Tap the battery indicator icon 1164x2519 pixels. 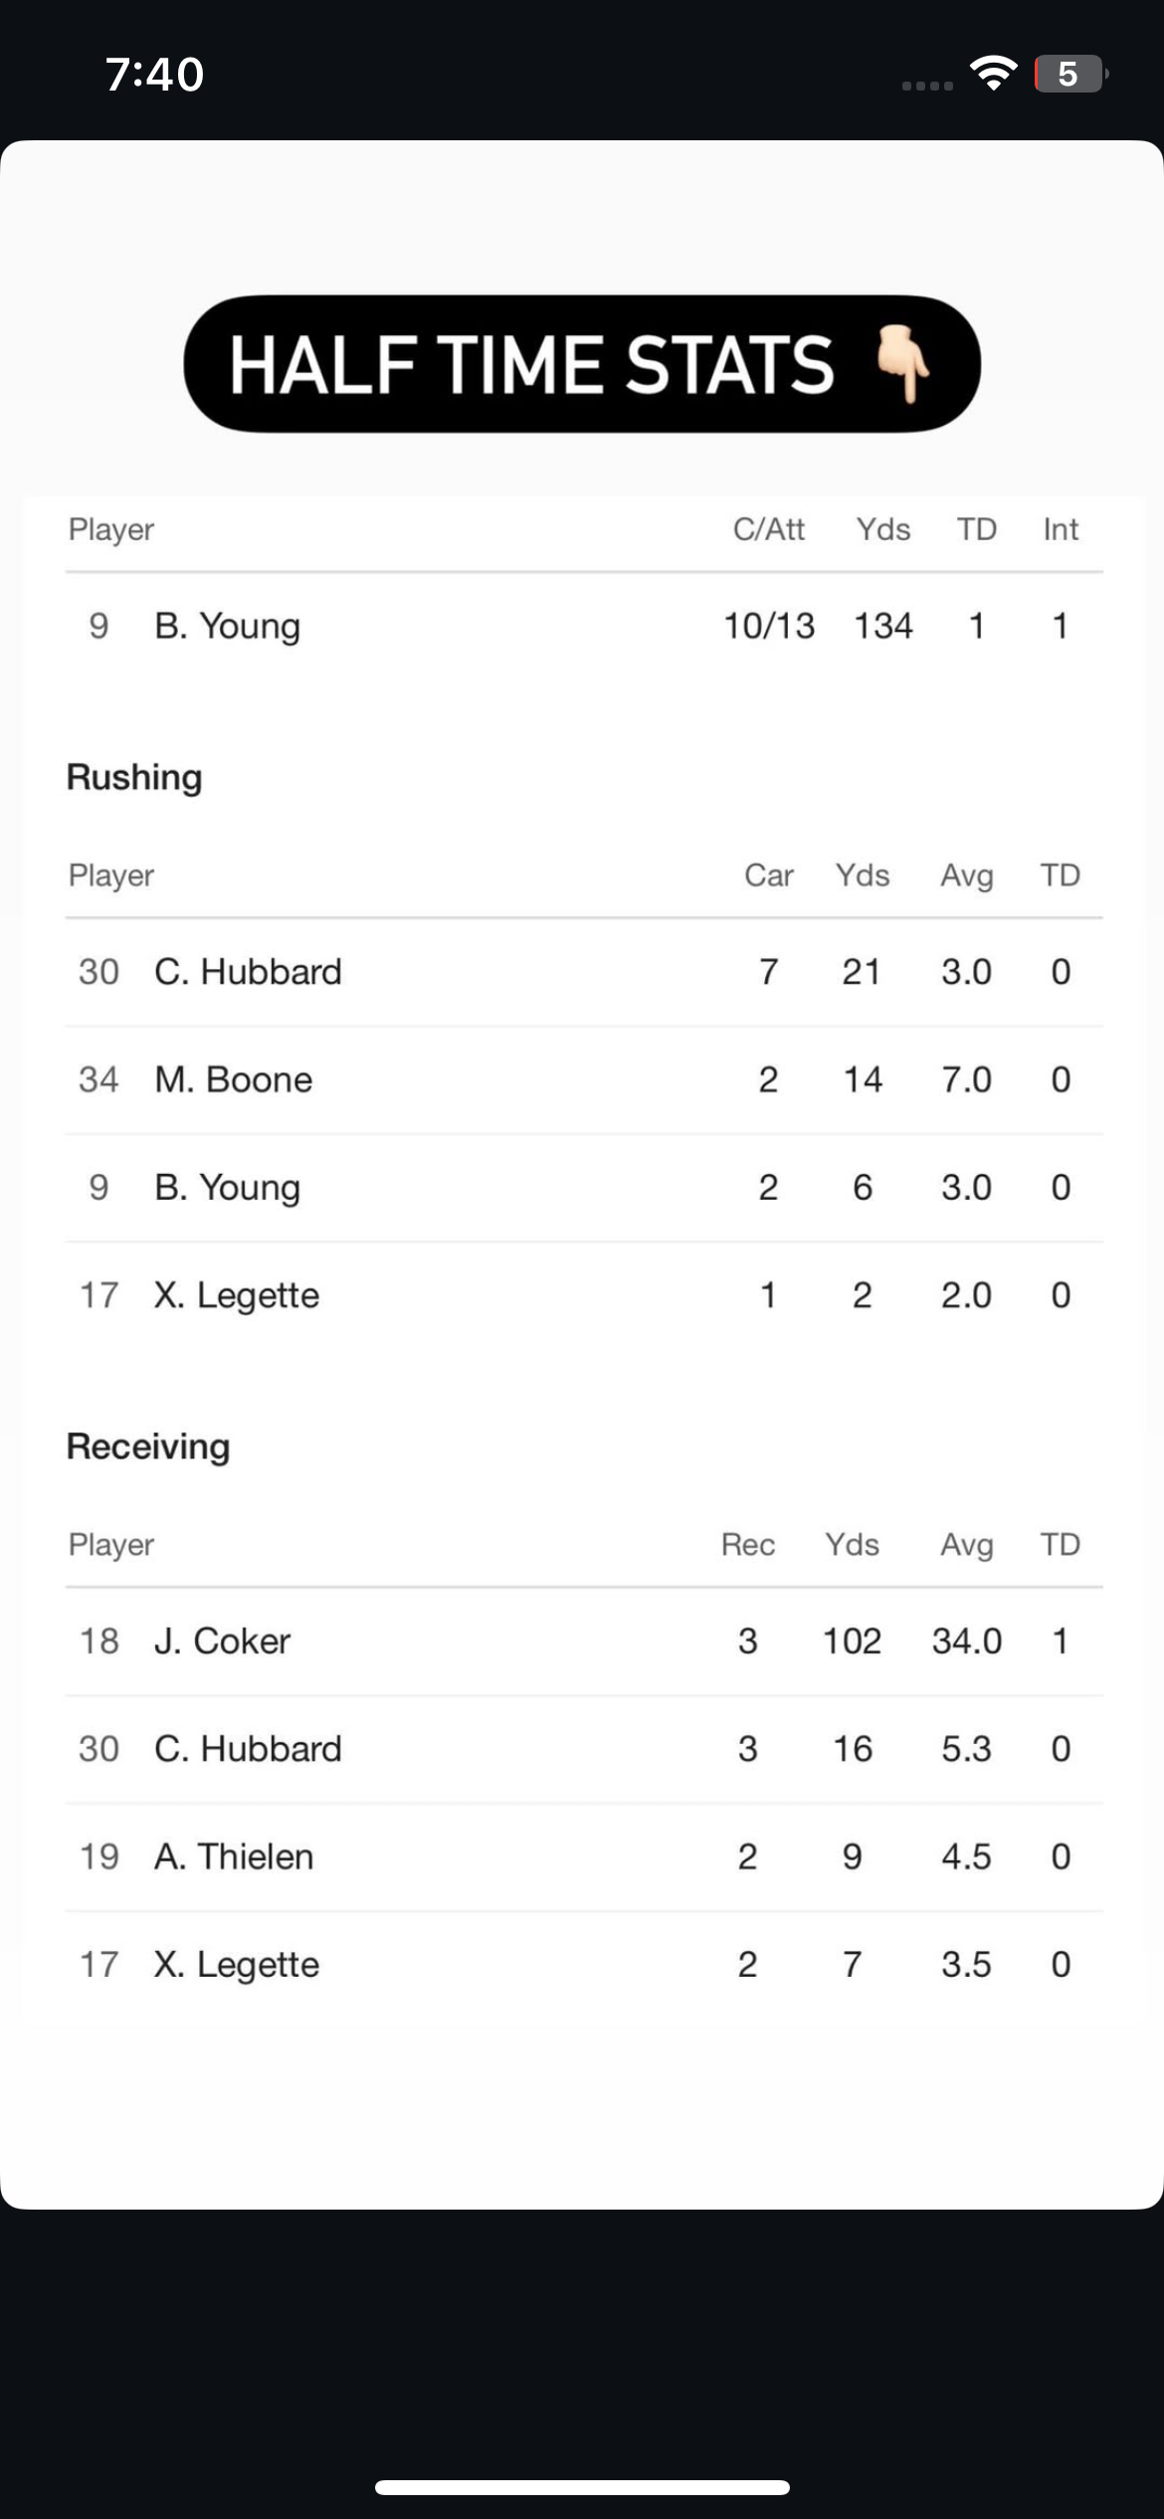[1071, 74]
